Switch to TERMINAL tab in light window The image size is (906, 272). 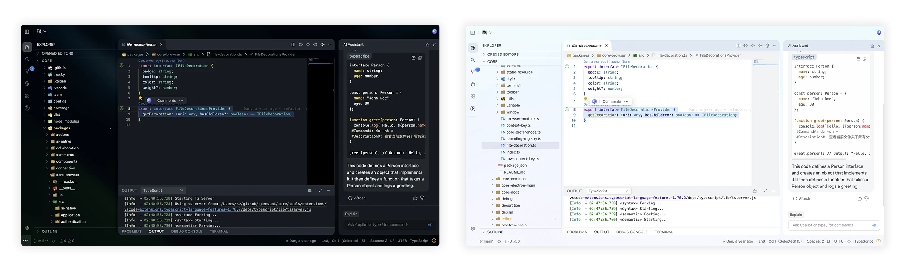[664, 232]
